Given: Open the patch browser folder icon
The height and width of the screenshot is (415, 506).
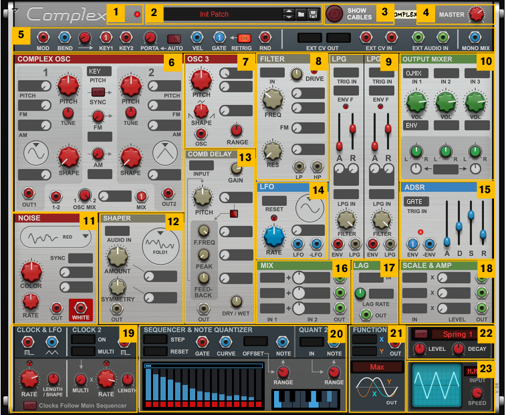Looking at the screenshot, I should point(301,14).
